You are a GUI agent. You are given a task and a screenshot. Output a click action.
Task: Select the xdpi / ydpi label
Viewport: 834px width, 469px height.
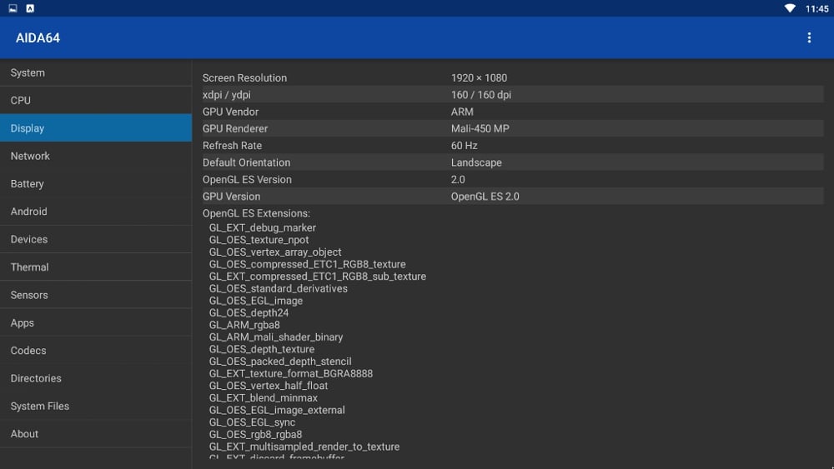(x=227, y=94)
